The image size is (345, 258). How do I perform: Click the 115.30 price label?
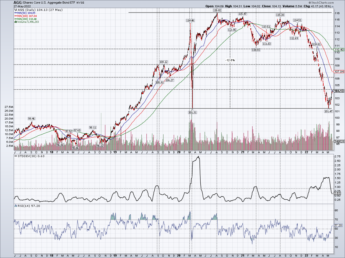coord(280,14)
